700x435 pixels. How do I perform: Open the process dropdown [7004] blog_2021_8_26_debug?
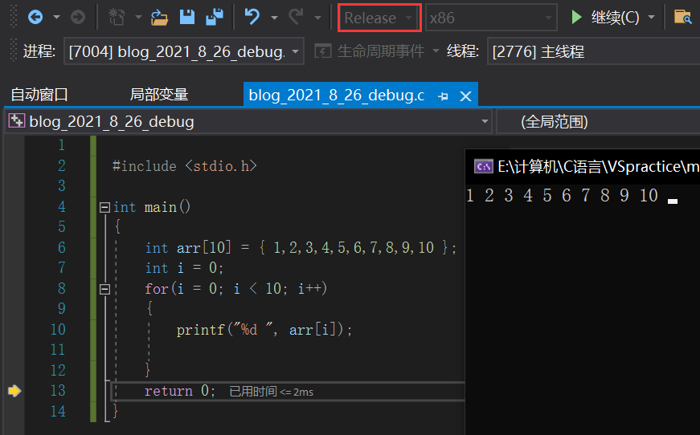point(183,51)
